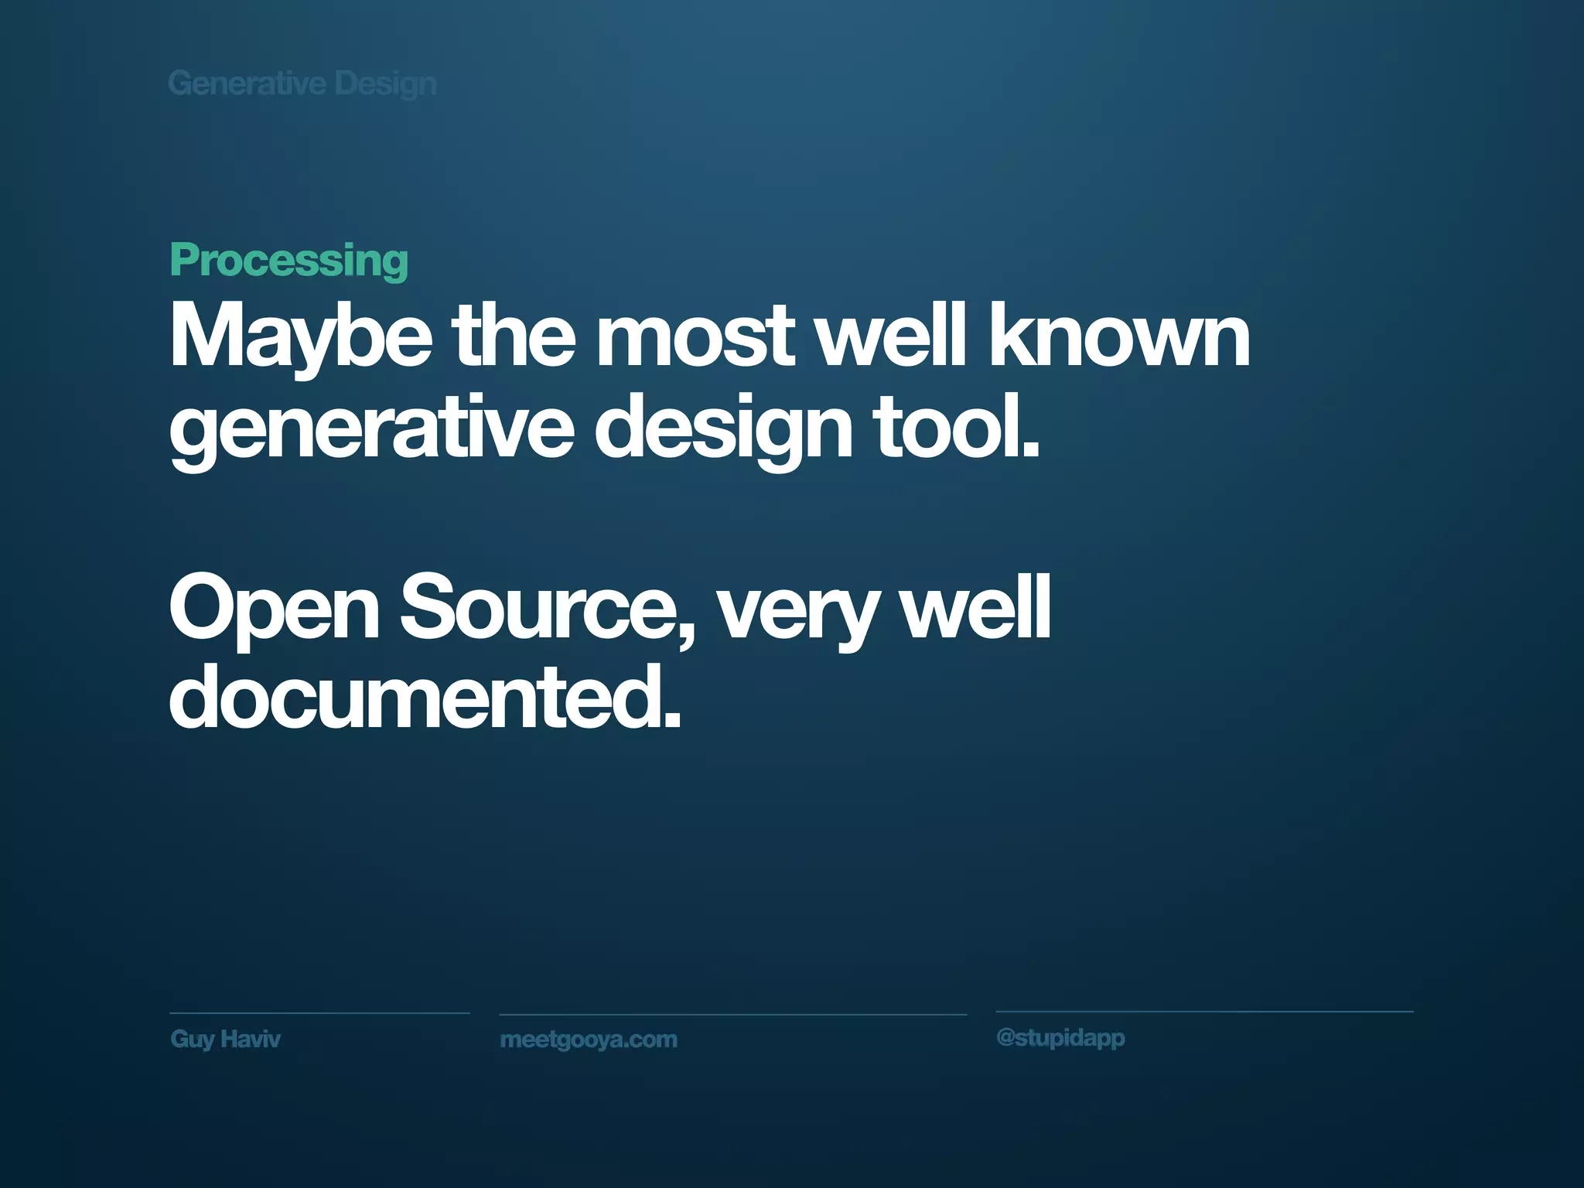Open the meetgooya.com footer link
The height and width of the screenshot is (1188, 1584).
[589, 1040]
